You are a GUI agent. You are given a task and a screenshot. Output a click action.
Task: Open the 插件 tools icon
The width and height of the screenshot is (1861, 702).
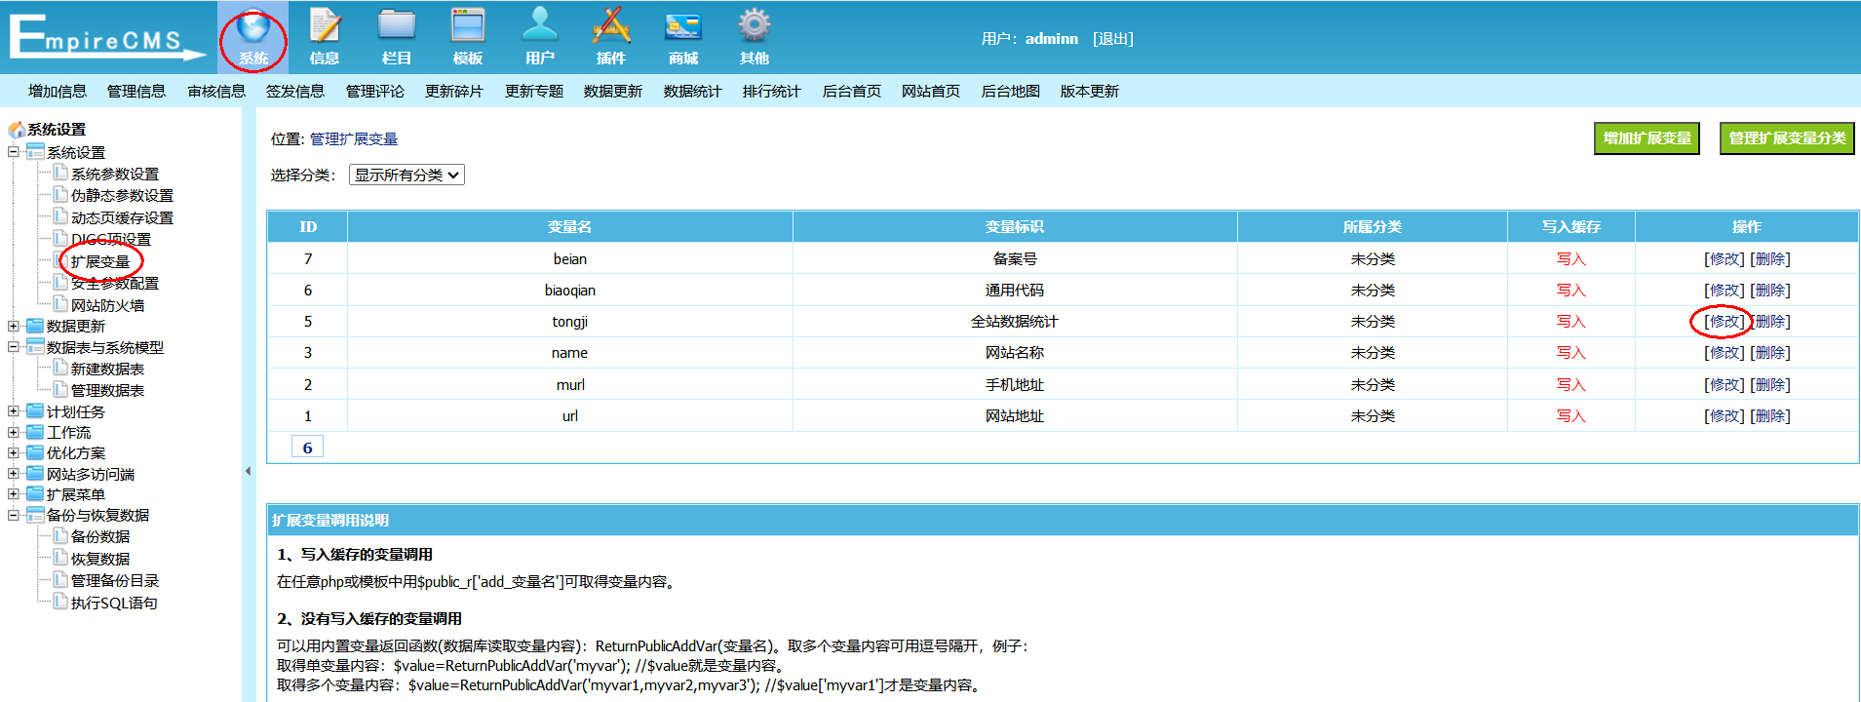point(611,27)
